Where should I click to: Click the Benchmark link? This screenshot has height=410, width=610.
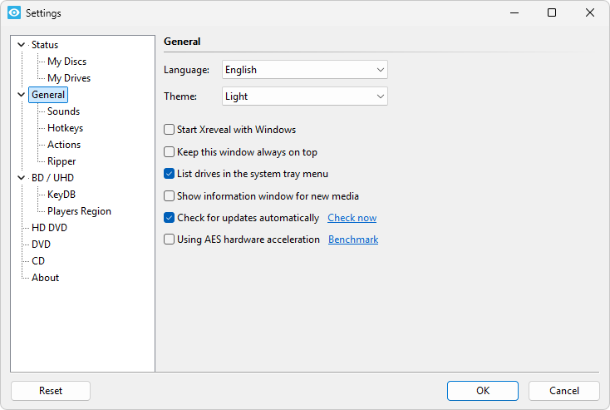(353, 240)
